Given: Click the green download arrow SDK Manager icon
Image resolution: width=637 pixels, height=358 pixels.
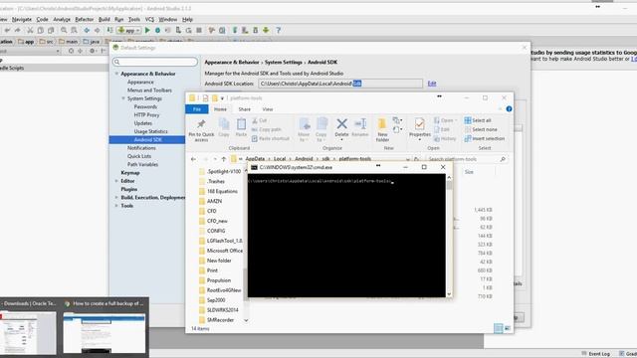Looking at the screenshot, I should pyautogui.click(x=266, y=30).
